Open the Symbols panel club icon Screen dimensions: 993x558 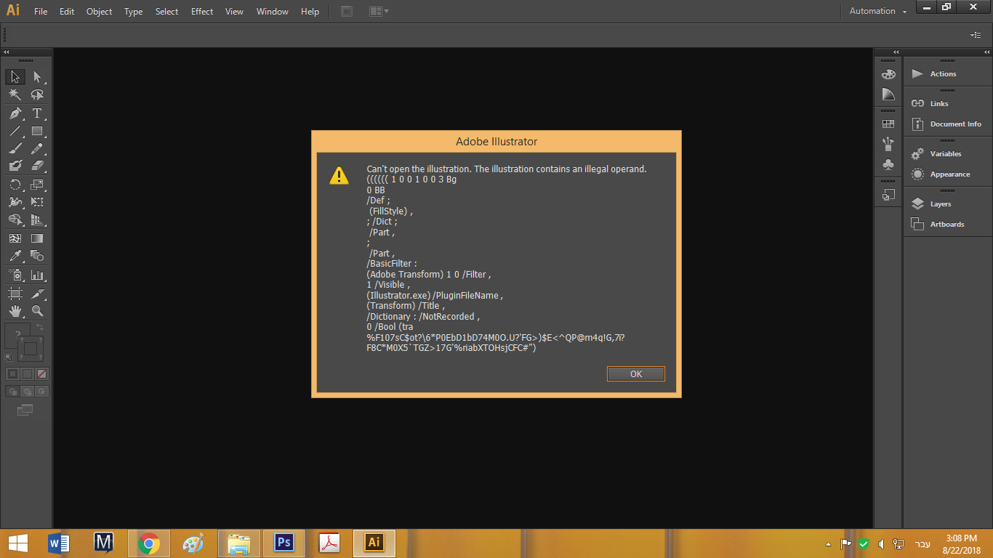coord(888,165)
